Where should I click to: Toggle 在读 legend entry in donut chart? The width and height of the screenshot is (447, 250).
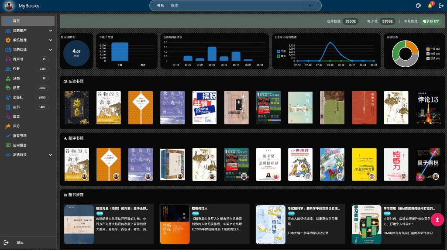(433, 49)
